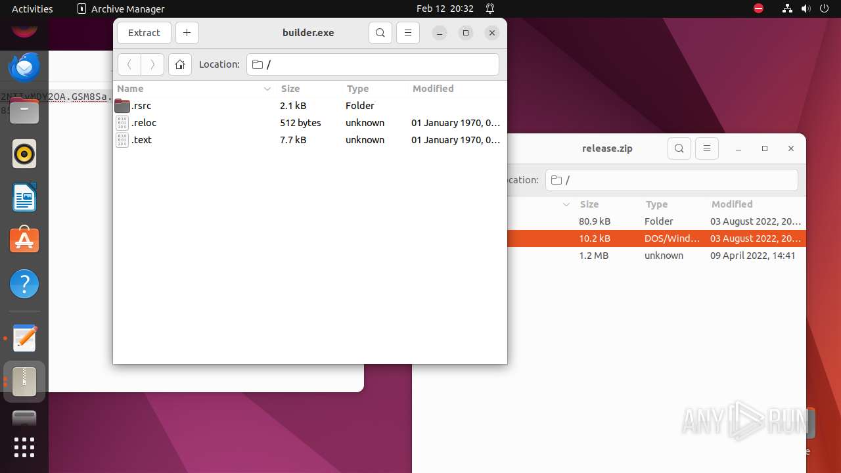Open the notifications bell icon

(490, 9)
